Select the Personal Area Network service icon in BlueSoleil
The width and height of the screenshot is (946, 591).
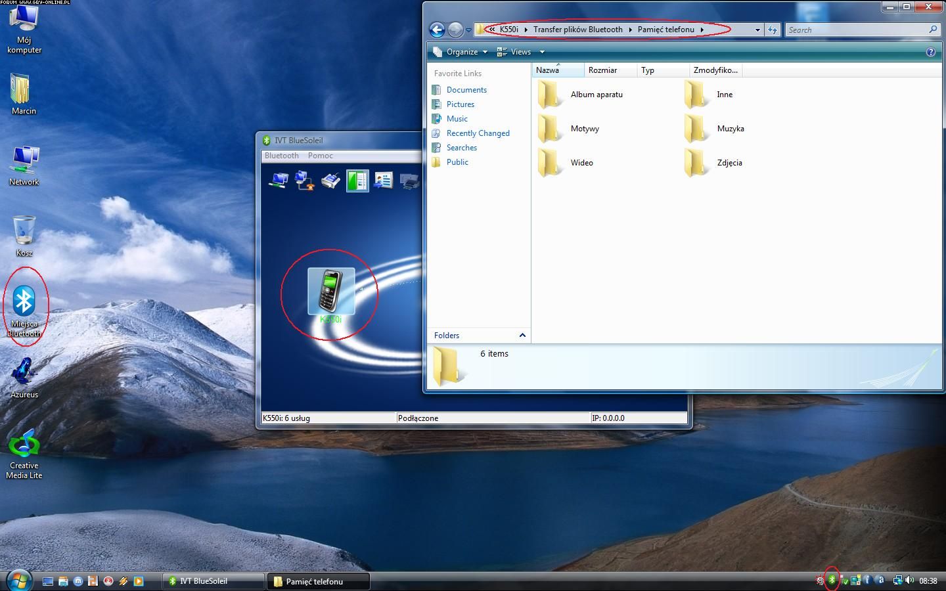coord(279,181)
